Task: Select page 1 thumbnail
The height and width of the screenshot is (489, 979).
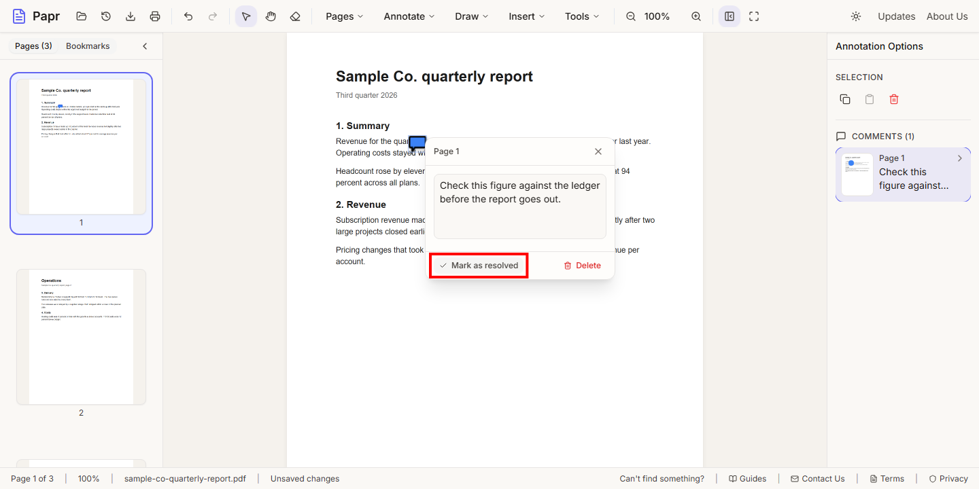Action: pos(81,147)
